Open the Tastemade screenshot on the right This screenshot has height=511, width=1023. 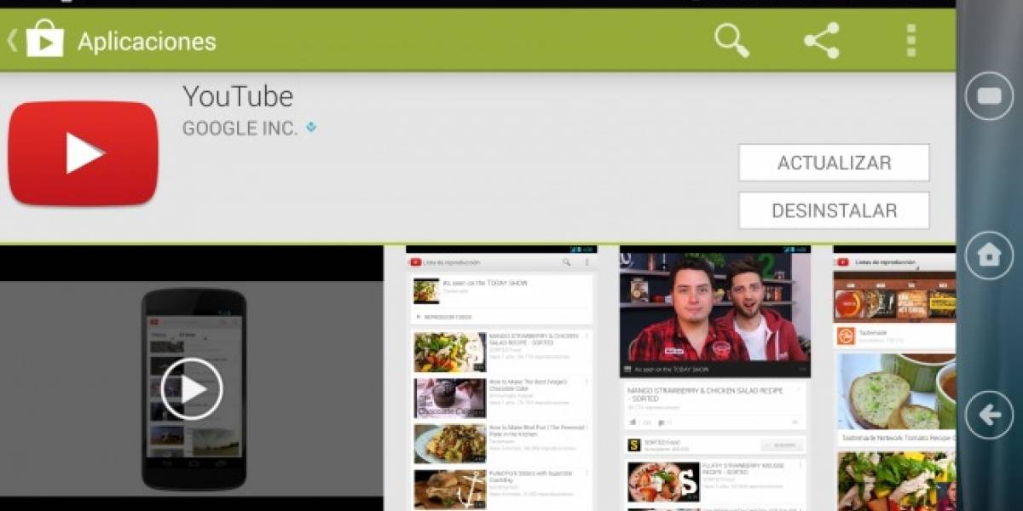click(894, 378)
